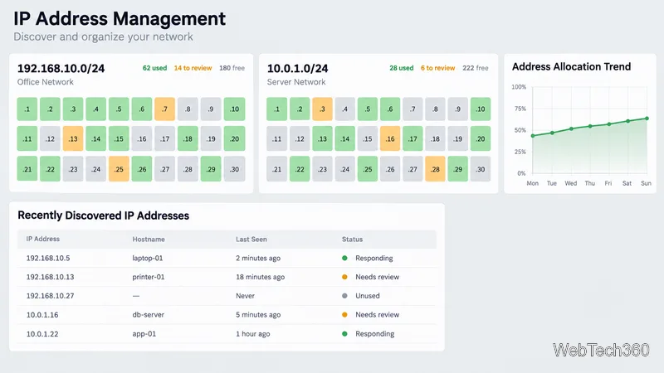
Task: Click IP address 192.168.10.27 in table
Action: 50,296
